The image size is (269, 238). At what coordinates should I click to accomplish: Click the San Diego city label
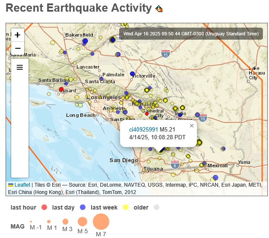[x=124, y=160]
